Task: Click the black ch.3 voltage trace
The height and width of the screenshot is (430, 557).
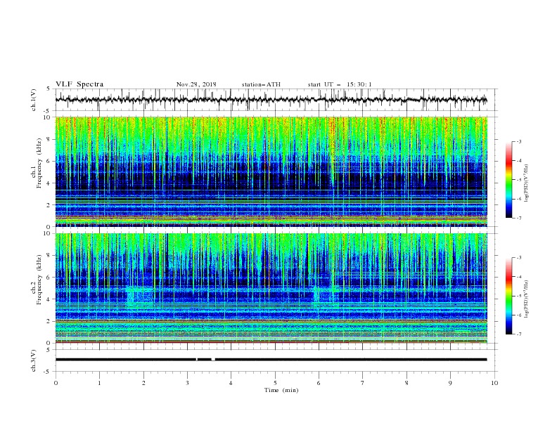Action: [271, 360]
